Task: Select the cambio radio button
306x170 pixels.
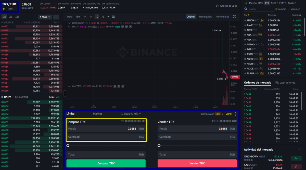Action: 276,9
